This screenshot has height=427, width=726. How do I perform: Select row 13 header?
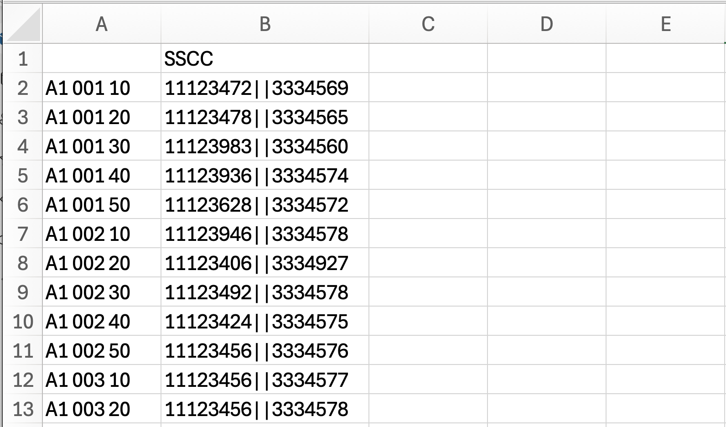click(23, 409)
